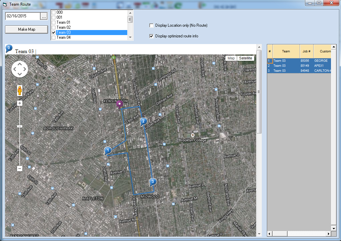Viewport: 341px width, 241px height.
Task: Click the # column header
Action: 270,51
